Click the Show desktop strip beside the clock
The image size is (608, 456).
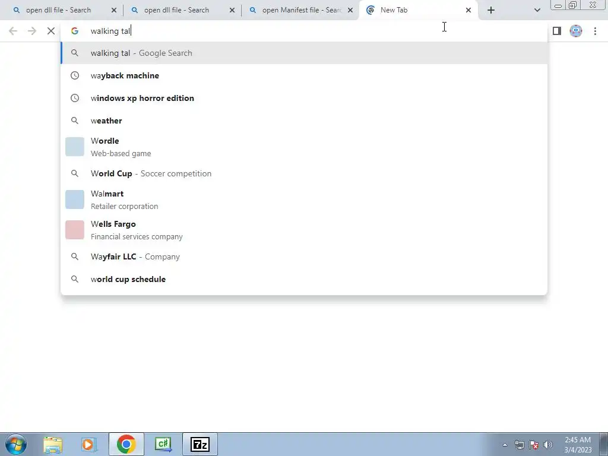tap(603, 444)
